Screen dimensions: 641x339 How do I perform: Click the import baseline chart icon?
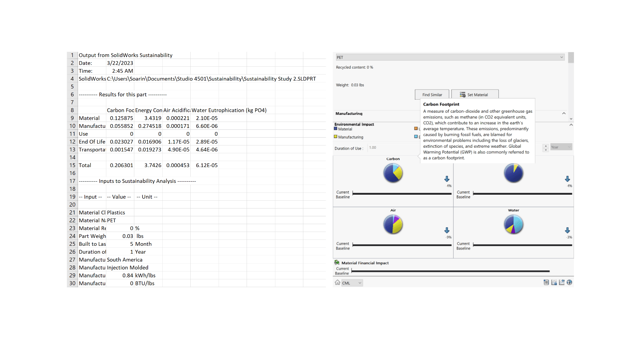click(562, 282)
